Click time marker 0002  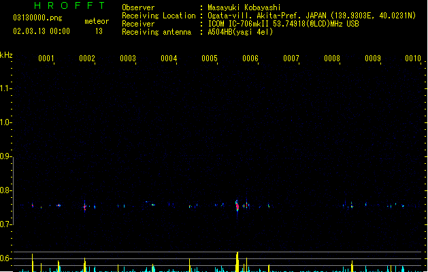87,58
